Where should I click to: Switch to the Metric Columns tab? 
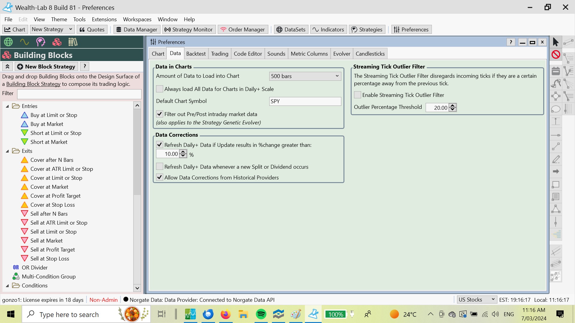click(309, 54)
